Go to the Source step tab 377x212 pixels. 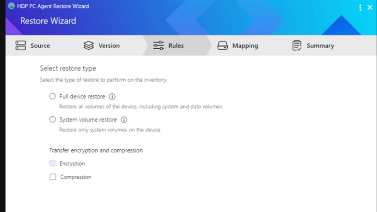point(33,46)
